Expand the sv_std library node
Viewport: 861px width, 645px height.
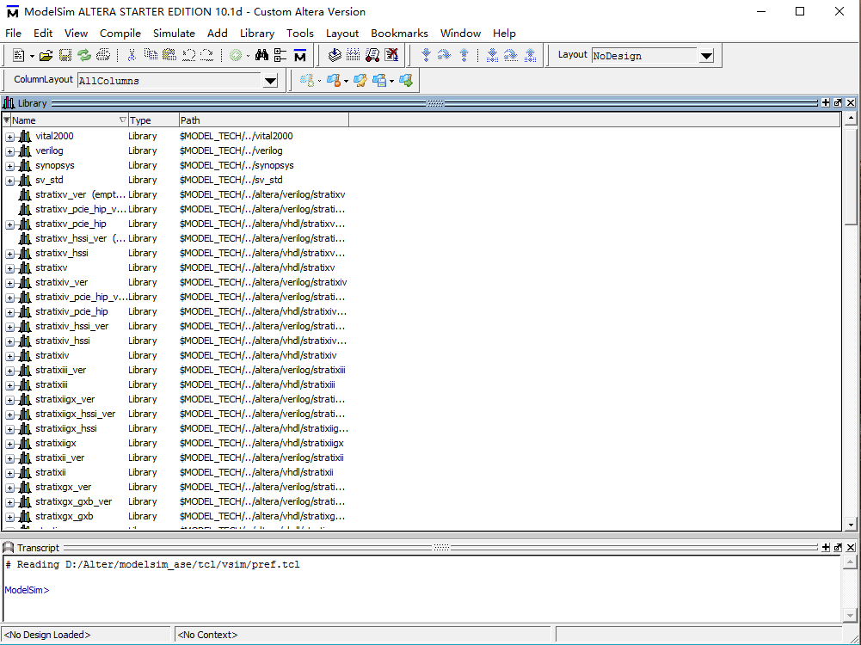click(9, 181)
